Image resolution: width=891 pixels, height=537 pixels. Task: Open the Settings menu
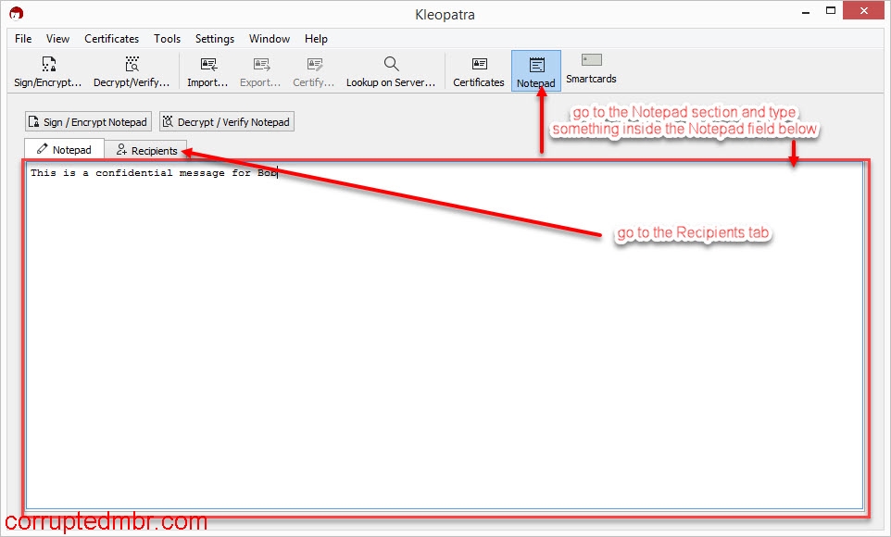coord(214,39)
